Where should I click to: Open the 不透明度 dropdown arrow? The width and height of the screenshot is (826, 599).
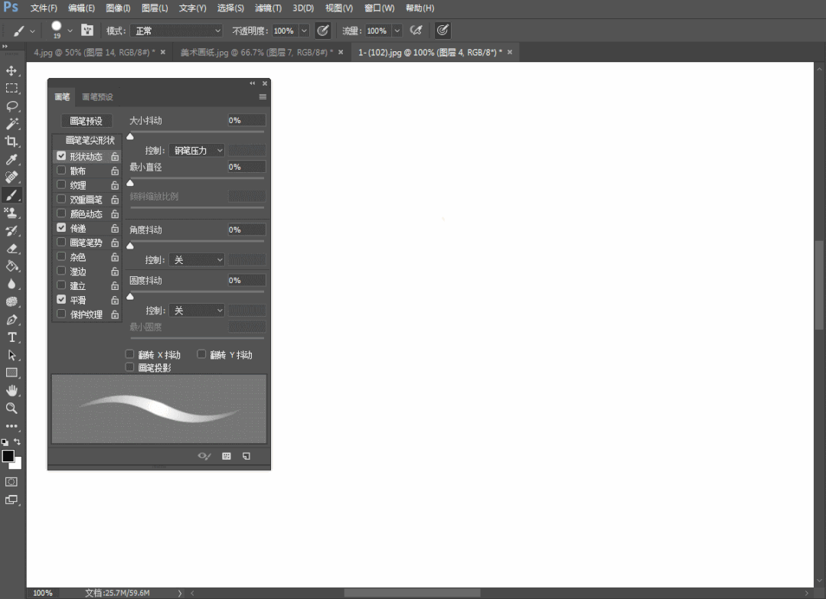click(304, 31)
